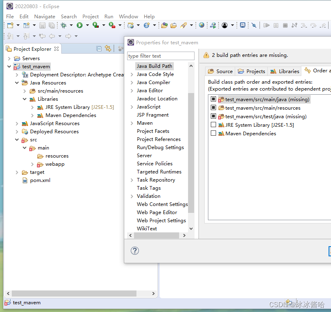This screenshot has width=331, height=312.
Task: Click the Suspend debug icon
Action: [276, 25]
